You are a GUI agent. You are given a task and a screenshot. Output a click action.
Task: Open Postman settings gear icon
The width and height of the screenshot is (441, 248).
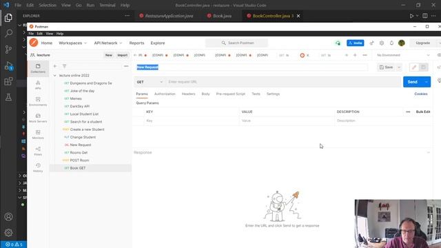click(382, 43)
